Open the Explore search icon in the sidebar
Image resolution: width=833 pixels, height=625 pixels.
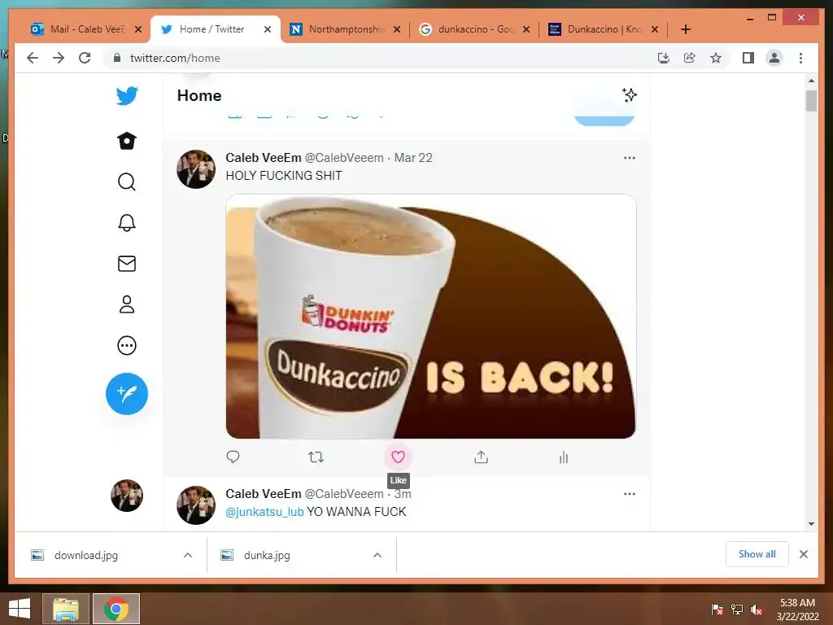coord(126,181)
